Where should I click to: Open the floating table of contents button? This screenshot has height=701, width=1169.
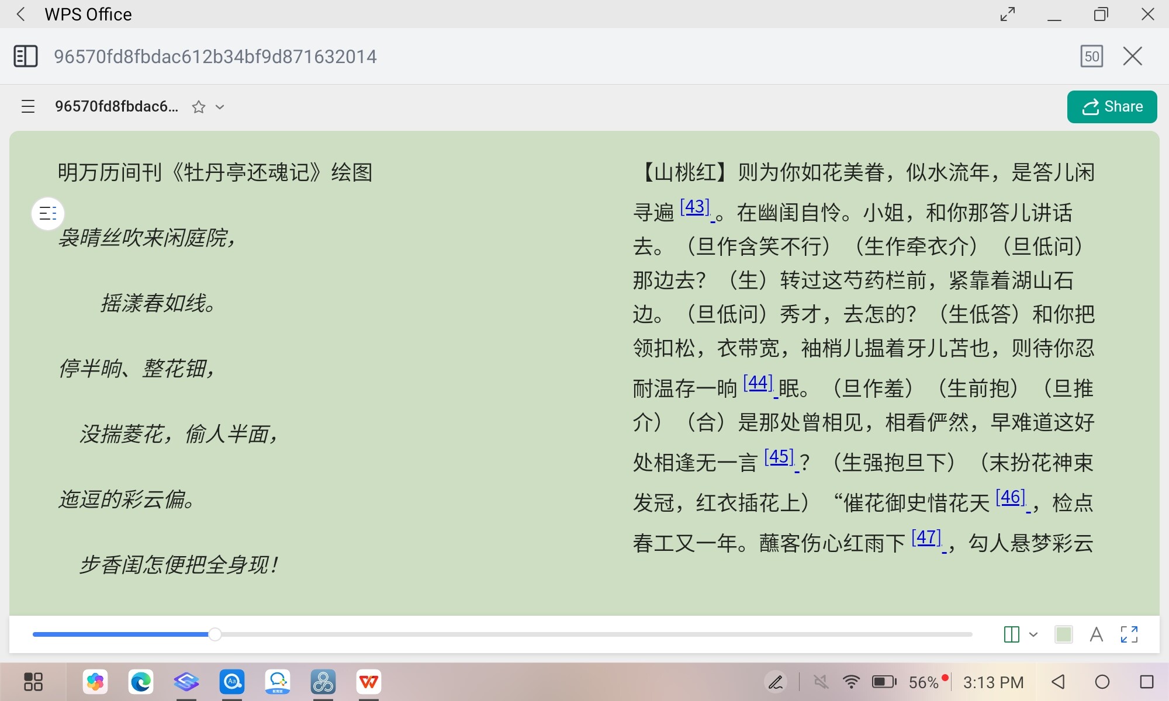(x=48, y=214)
